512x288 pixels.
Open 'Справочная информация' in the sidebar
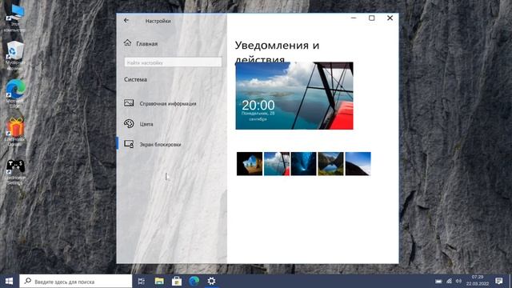click(160, 103)
